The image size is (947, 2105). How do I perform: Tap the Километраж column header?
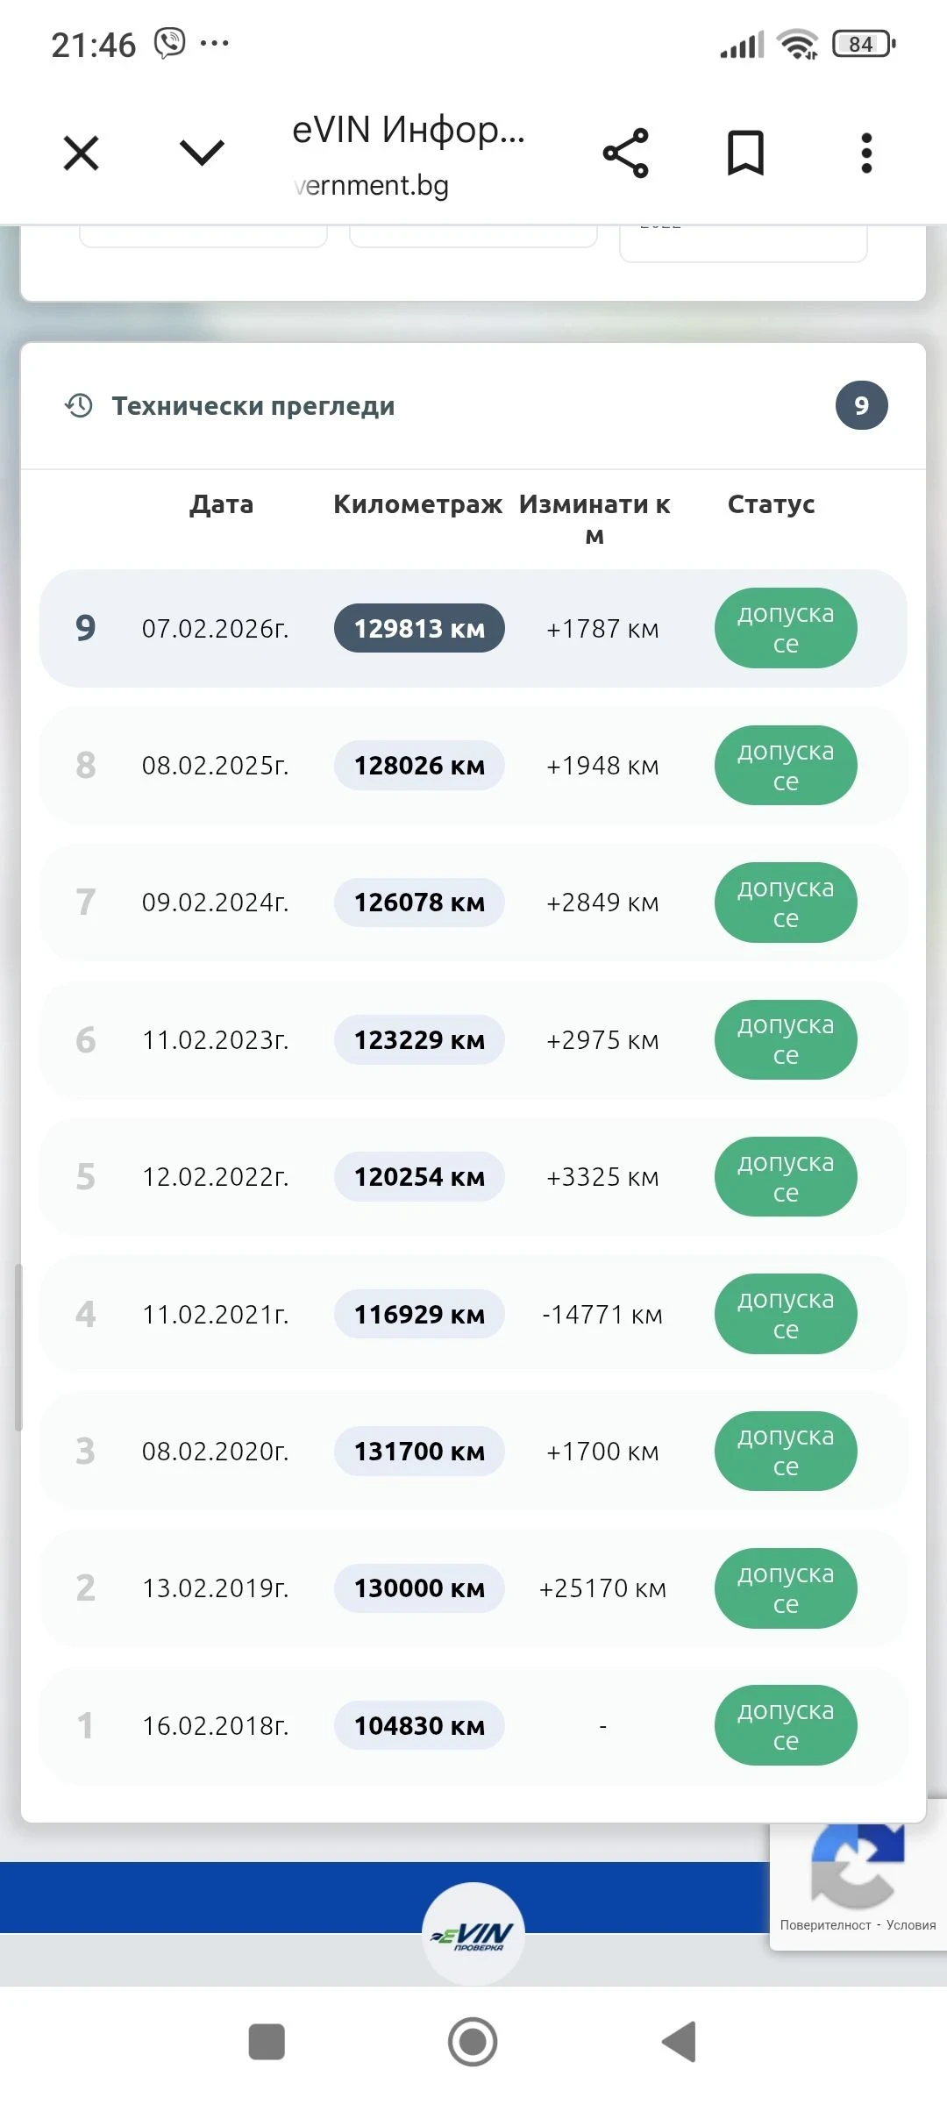click(417, 504)
